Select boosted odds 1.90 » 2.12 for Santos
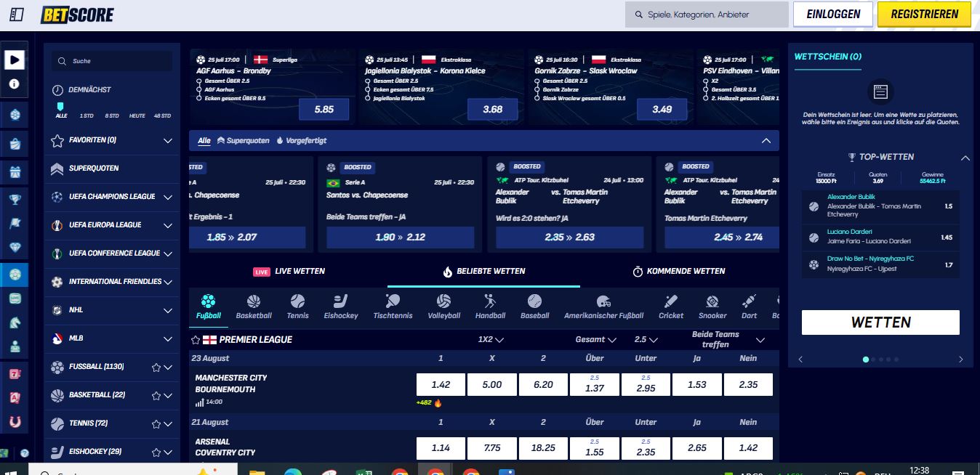 [401, 238]
